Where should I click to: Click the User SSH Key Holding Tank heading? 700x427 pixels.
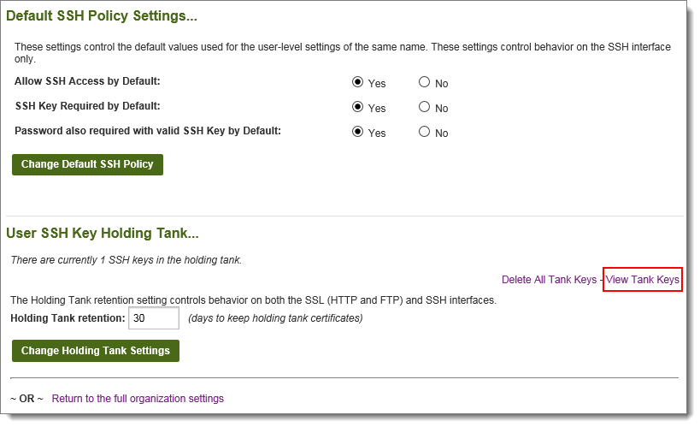coord(103,233)
